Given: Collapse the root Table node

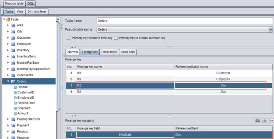Looking at the screenshot, I should pos(4,19).
